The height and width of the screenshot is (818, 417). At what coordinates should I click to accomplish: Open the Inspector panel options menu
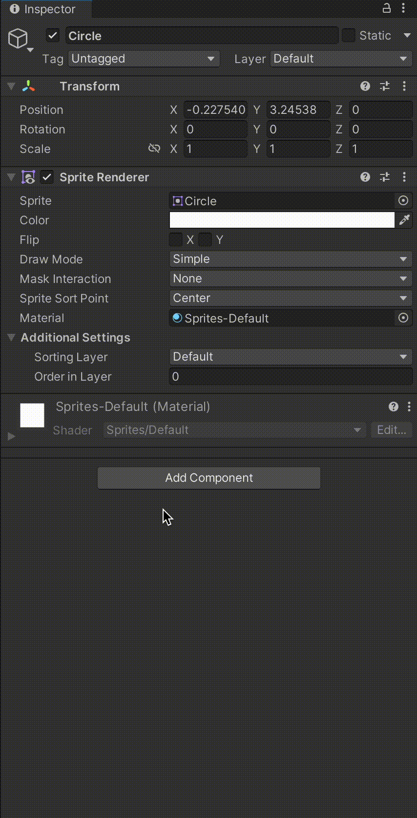click(403, 8)
